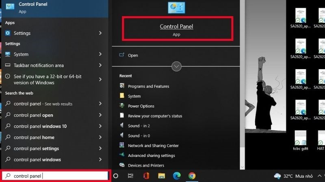Click the large Control Panel app icon
The width and height of the screenshot is (325, 182).
(x=176, y=8)
